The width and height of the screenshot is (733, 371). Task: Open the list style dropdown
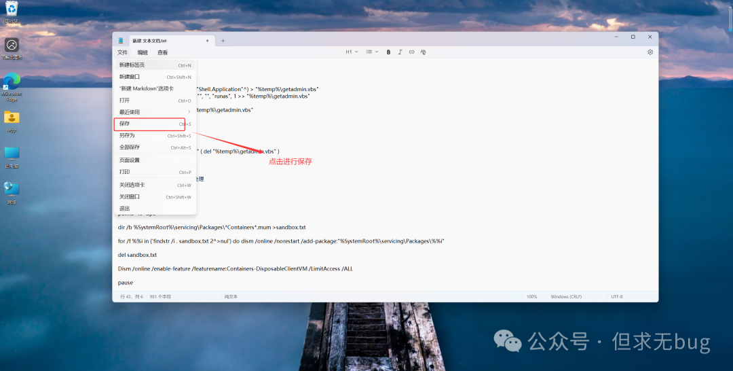click(372, 52)
